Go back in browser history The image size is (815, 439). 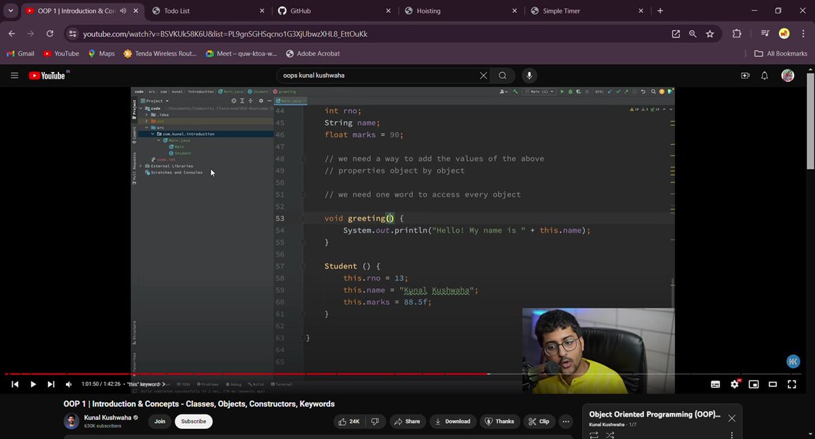click(x=12, y=33)
